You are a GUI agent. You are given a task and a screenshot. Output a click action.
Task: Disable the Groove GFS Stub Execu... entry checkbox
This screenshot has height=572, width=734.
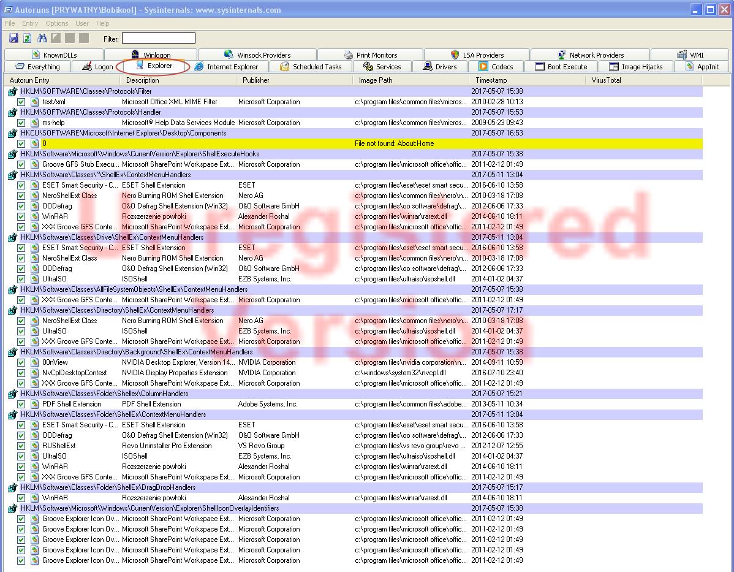(21, 164)
